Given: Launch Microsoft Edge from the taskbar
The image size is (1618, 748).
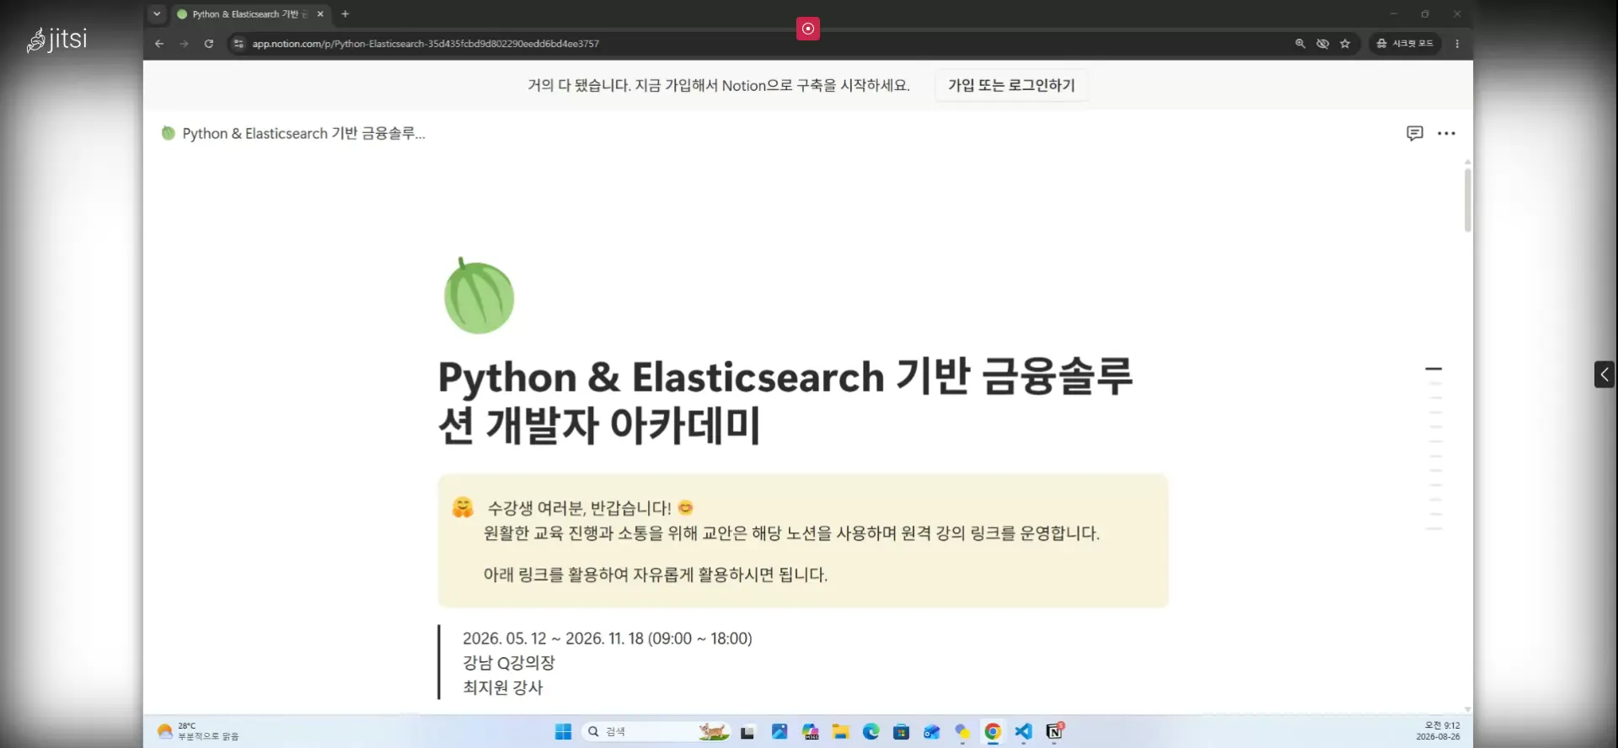Looking at the screenshot, I should tap(871, 732).
